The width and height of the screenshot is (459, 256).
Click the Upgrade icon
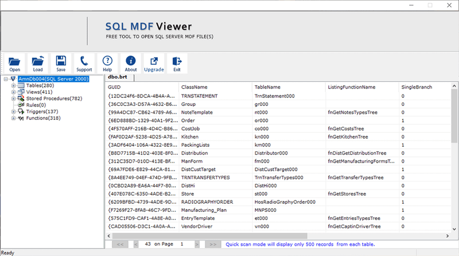[x=154, y=64]
